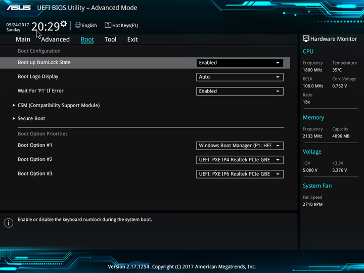Open Boot Option #2 dropdown
Viewport: 364px width, 273px height.
point(240,160)
